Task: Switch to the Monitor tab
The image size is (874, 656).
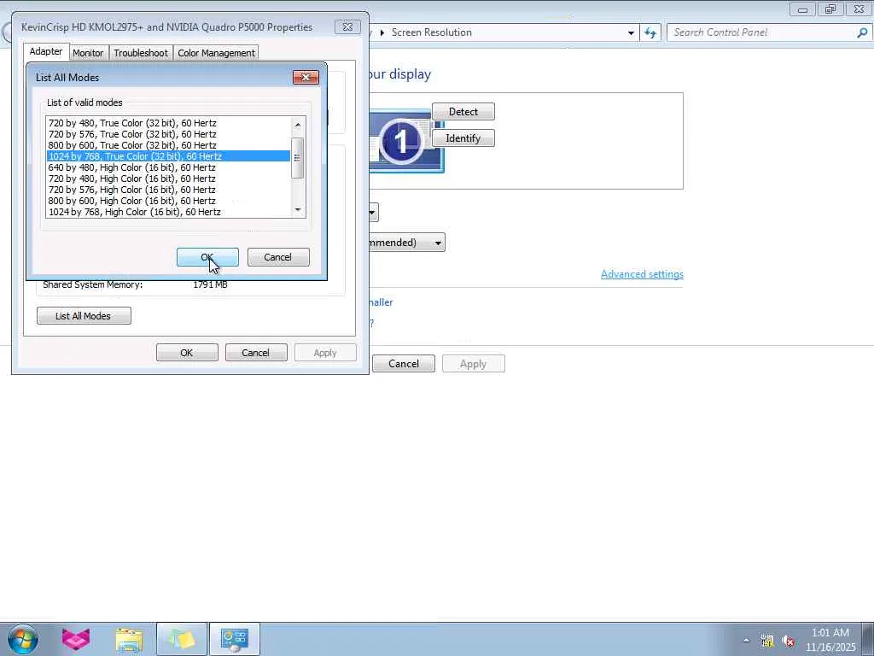Action: point(88,53)
